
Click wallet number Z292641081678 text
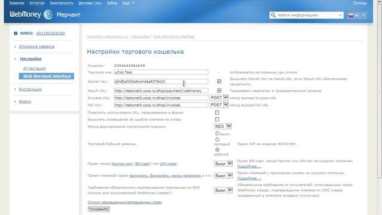(130, 66)
